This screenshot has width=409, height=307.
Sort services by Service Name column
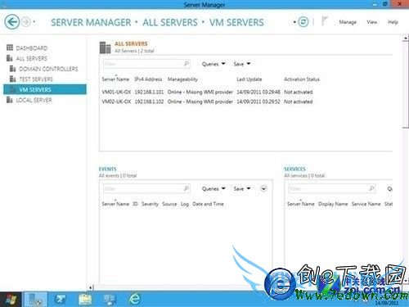pos(366,204)
